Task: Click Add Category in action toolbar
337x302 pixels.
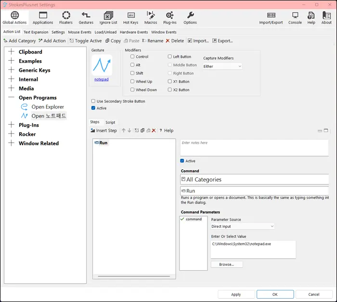Action: click(20, 40)
